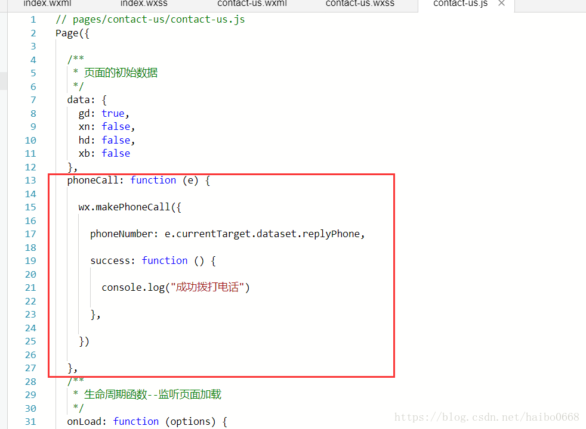The width and height of the screenshot is (586, 429).
Task: Click the 'hd: false,' line
Action: 106,140
